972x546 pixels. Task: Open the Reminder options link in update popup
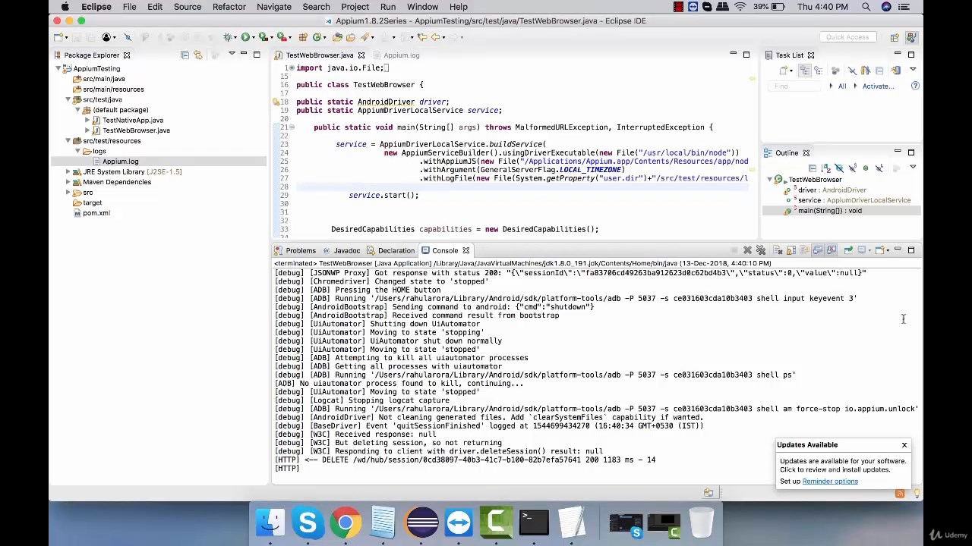[x=830, y=482]
